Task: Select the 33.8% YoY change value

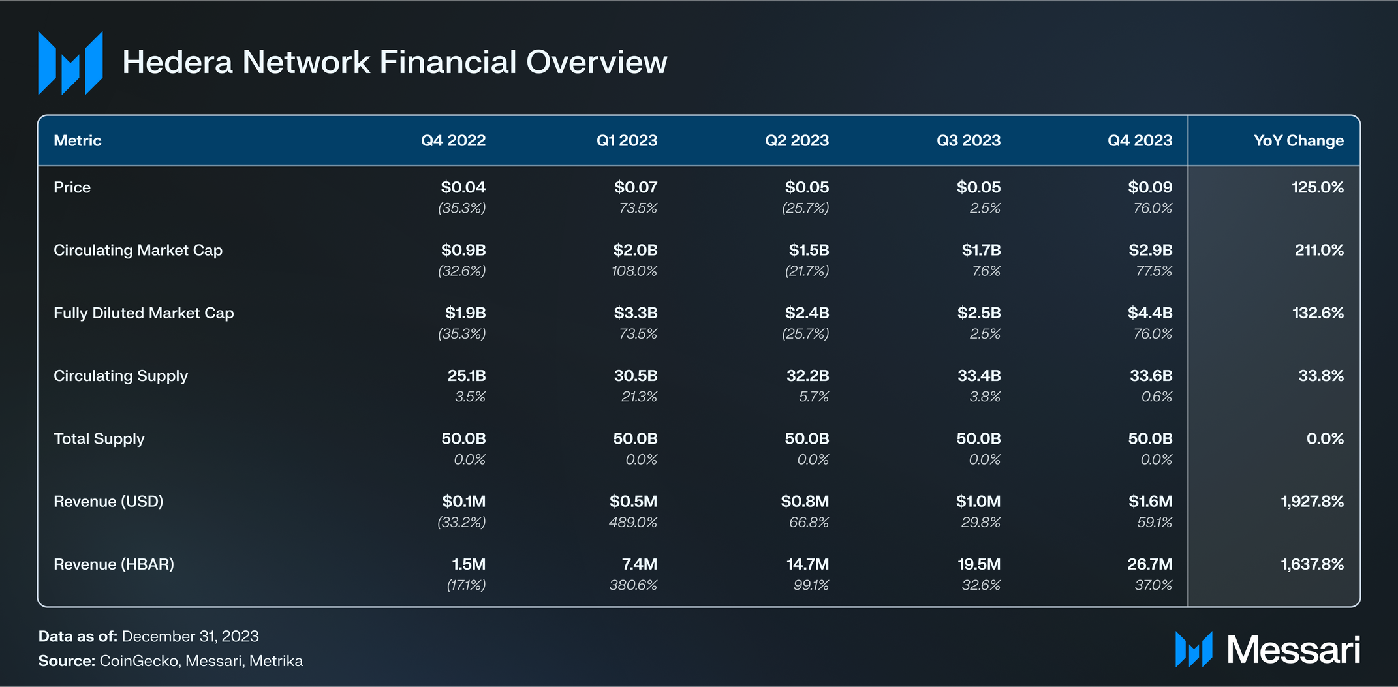Action: [1321, 376]
